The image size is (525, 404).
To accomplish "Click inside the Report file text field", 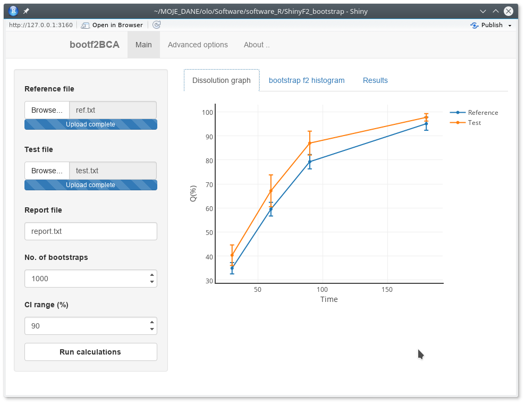I will pos(90,231).
